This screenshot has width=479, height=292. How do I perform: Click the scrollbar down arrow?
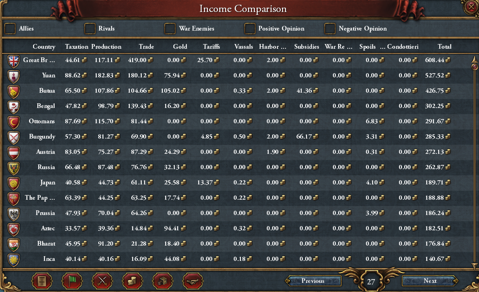pos(474,266)
